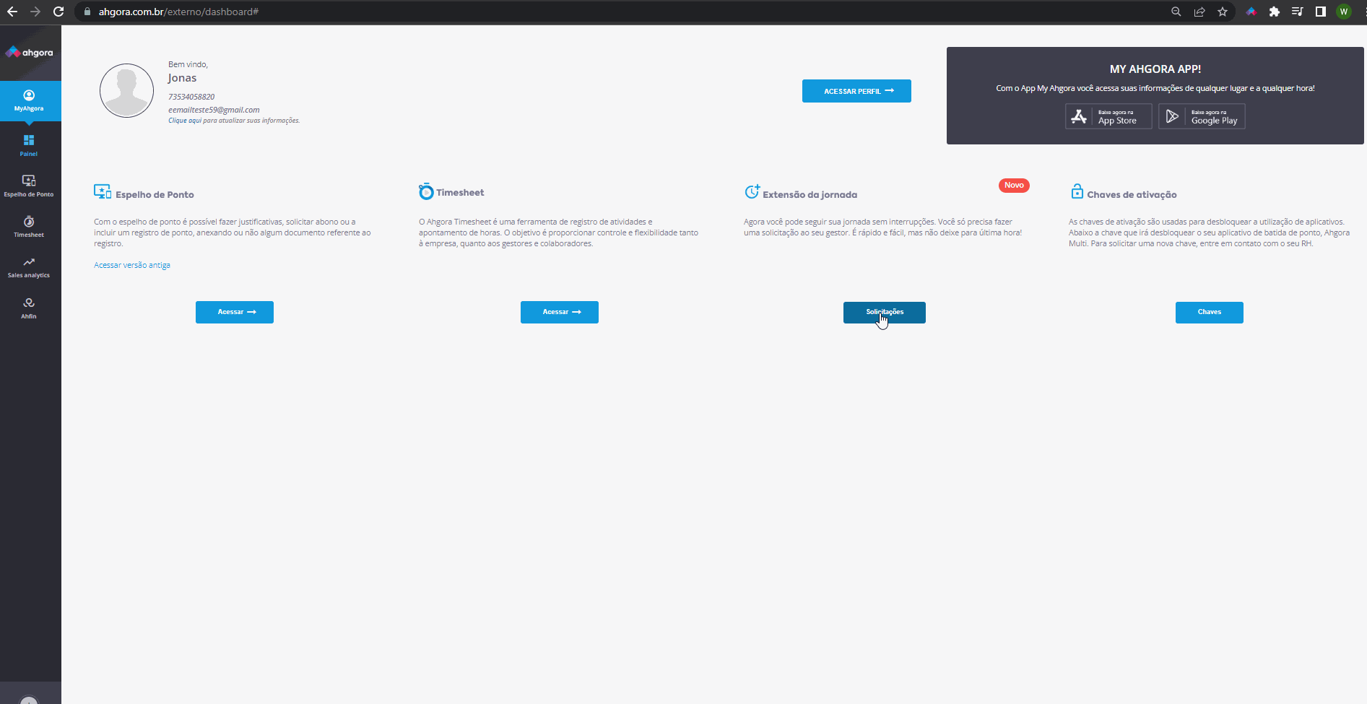The width and height of the screenshot is (1367, 704).
Task: Open Sales analytics in the sidebar
Action: tap(29, 266)
